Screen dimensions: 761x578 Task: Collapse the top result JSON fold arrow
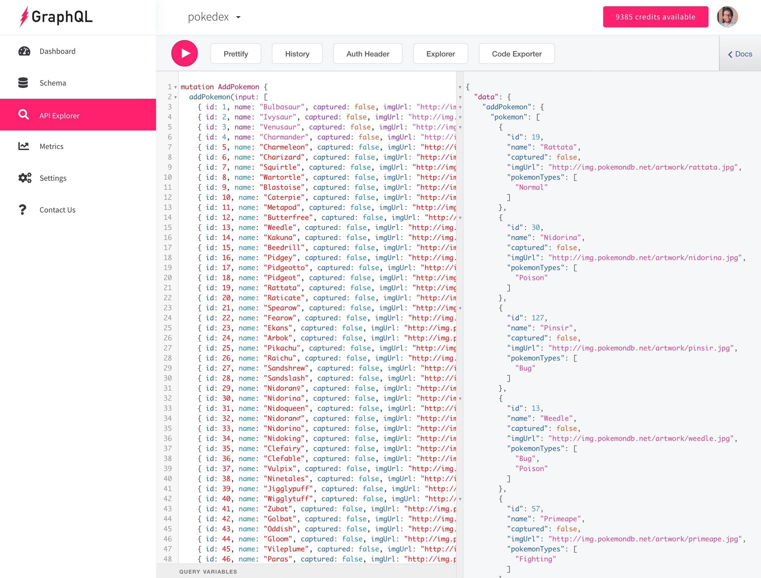[x=460, y=87]
